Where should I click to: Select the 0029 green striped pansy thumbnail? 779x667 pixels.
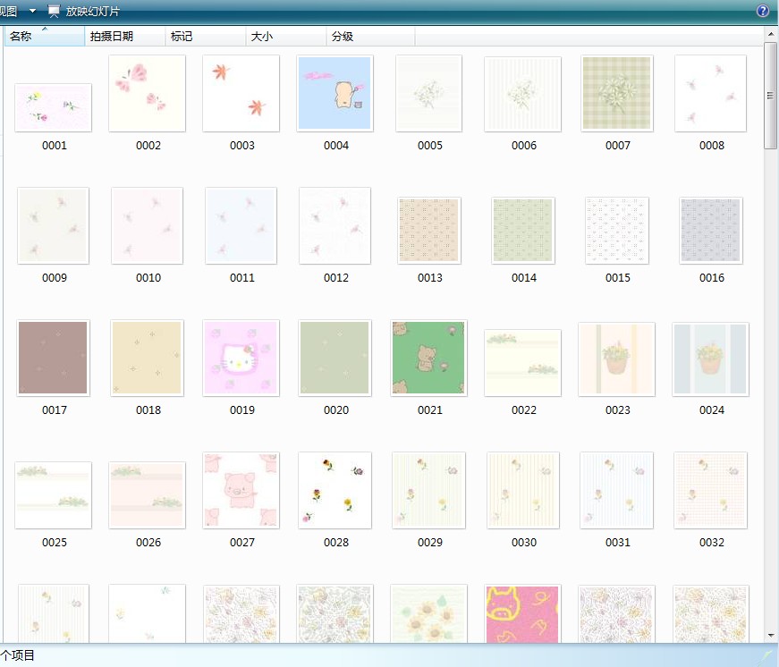428,490
